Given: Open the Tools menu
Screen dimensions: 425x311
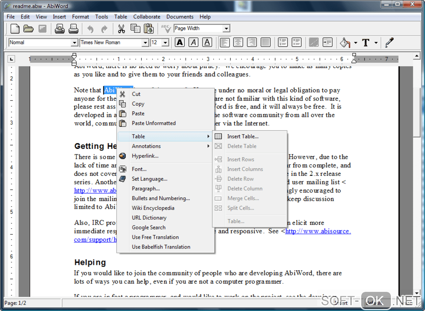Looking at the screenshot, I should click(102, 17).
